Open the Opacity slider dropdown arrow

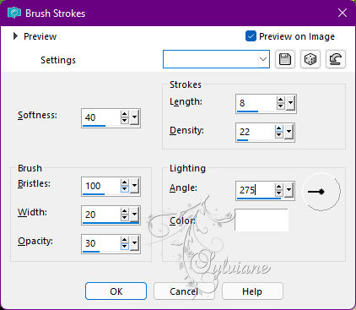[135, 243]
